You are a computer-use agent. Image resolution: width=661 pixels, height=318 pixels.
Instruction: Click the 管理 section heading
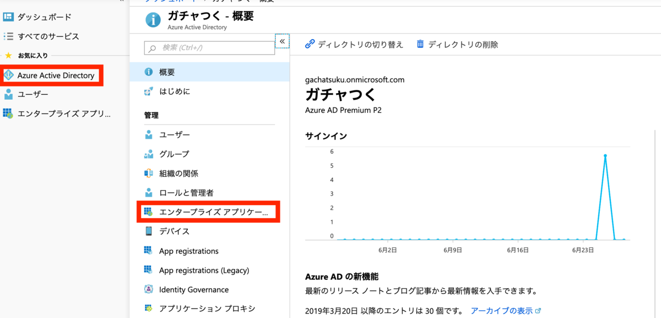pyautogui.click(x=151, y=115)
